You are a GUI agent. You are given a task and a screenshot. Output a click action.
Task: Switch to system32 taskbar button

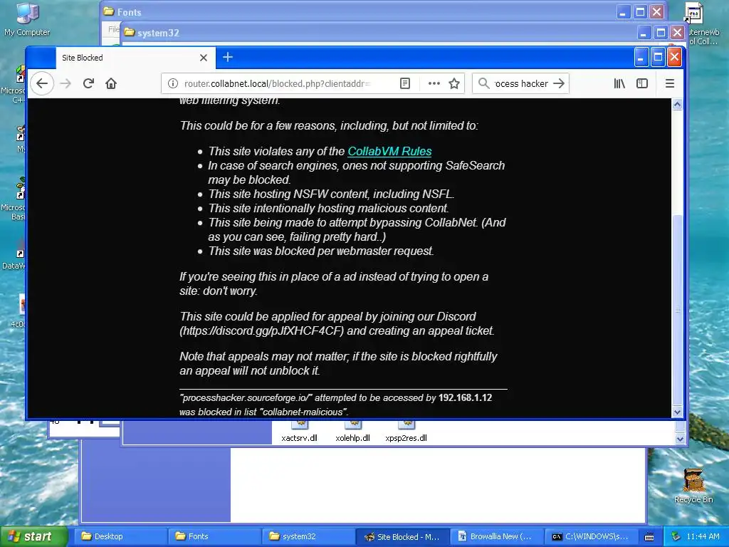(308, 536)
